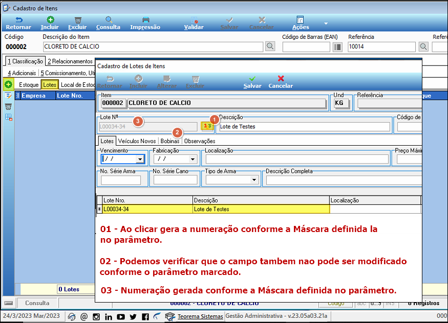
Task: Click the green add button beside Estoque tab
Action: (x=8, y=84)
